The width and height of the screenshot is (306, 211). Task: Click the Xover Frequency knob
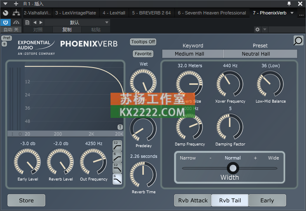(230, 84)
